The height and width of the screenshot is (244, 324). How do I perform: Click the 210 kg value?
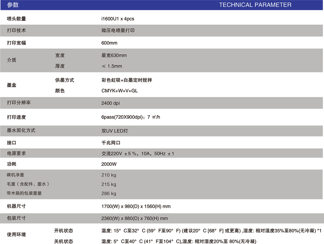pyautogui.click(x=109, y=175)
